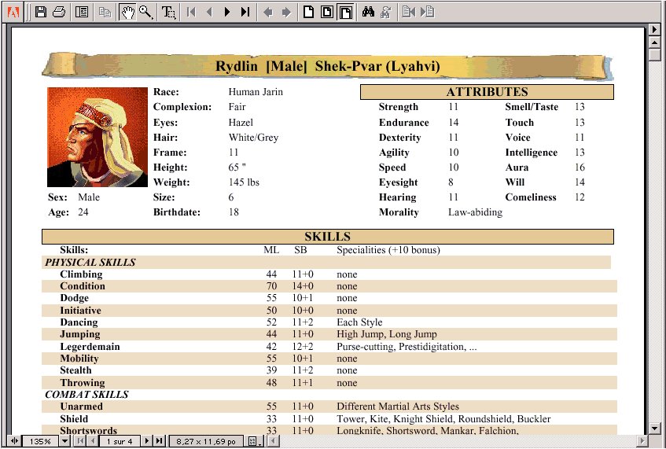Click the 'Legerdemain' skill name

90,347
